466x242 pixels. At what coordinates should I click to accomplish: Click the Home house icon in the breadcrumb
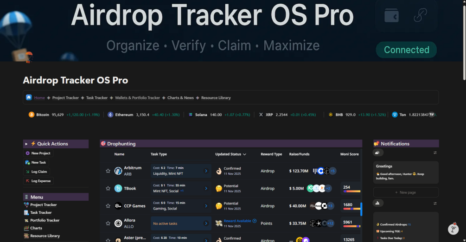coord(29,97)
